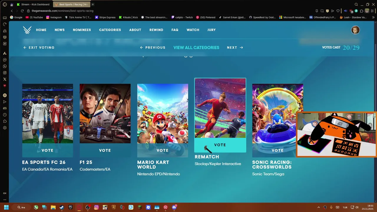Open the YouTube bookmark
This screenshot has height=212, width=377.
pyautogui.click(x=34, y=17)
